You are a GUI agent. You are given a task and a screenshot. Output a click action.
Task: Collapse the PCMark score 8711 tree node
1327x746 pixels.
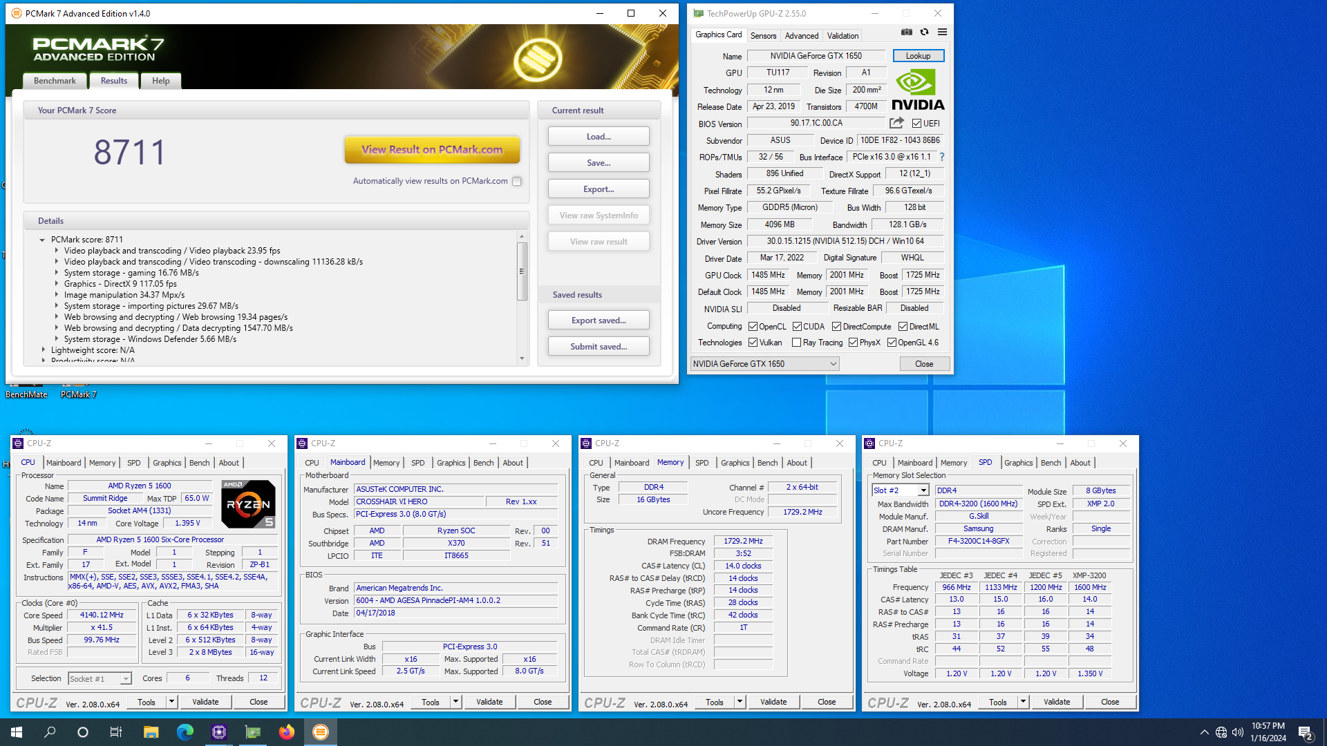(42, 240)
